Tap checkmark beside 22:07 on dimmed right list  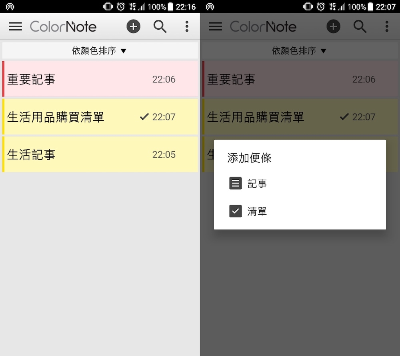click(x=344, y=117)
